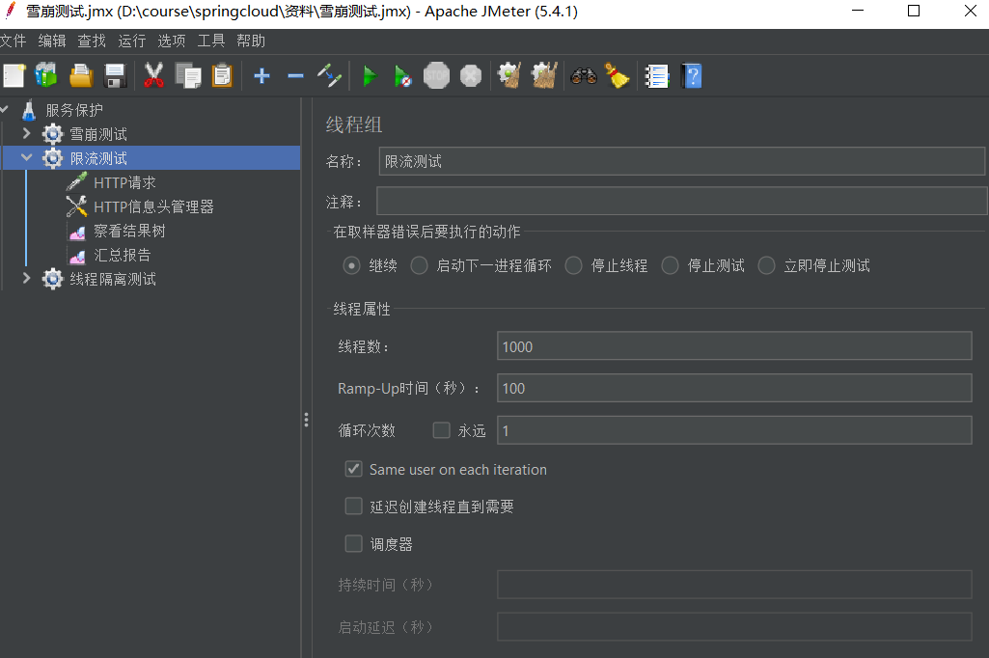The image size is (989, 658).
Task: Expand the 线程隔离测试 tree node
Action: (x=26, y=278)
